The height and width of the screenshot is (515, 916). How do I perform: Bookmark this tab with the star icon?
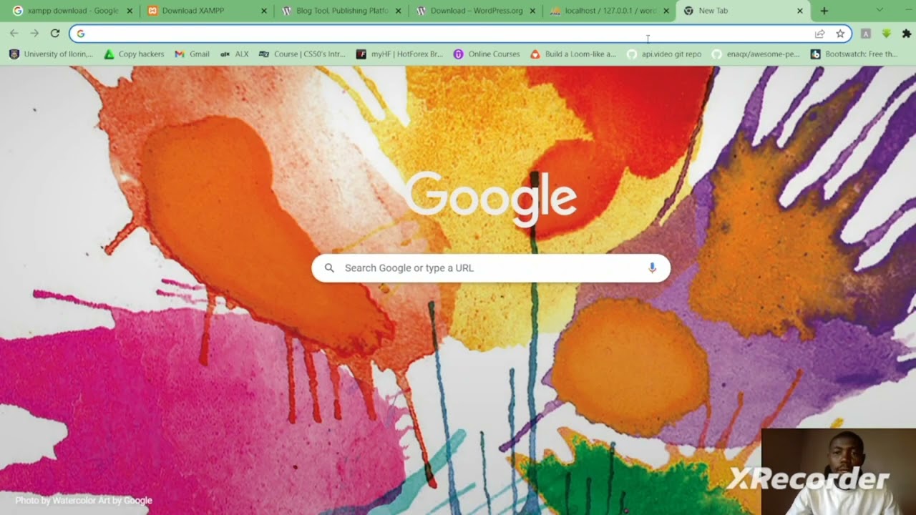[840, 34]
